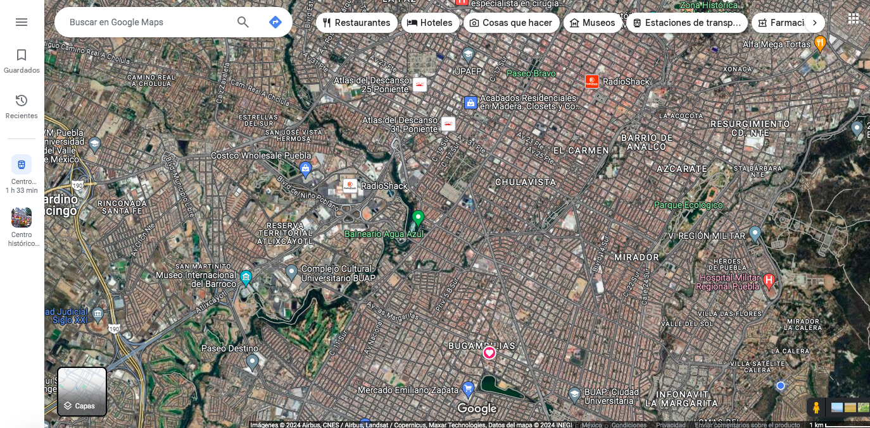Select the Centro transit shortcut in sidebar

coord(22,174)
